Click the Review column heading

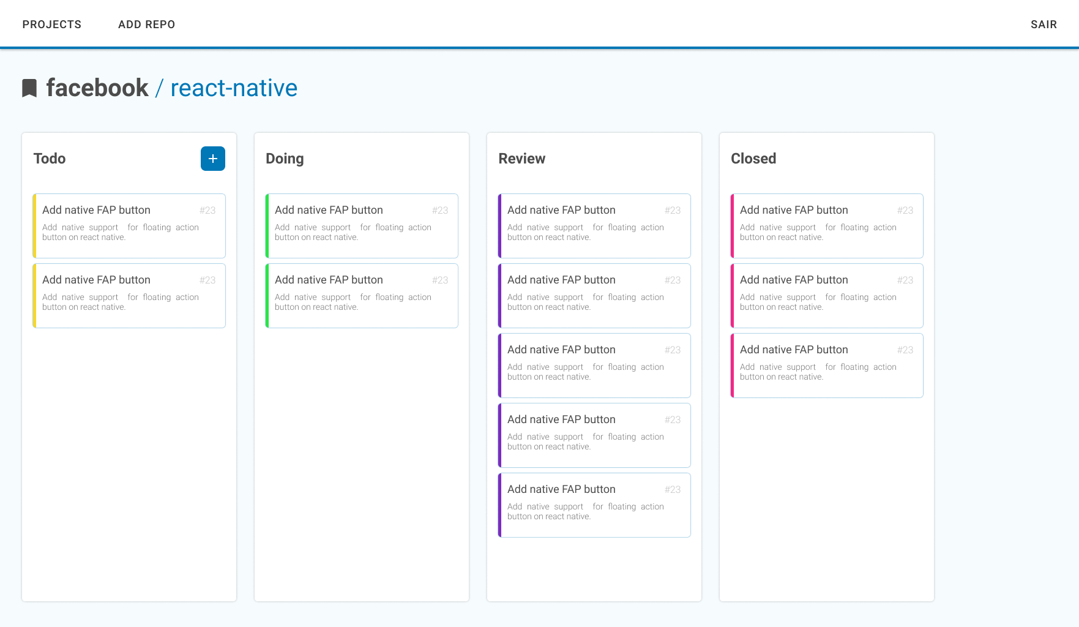click(x=522, y=159)
